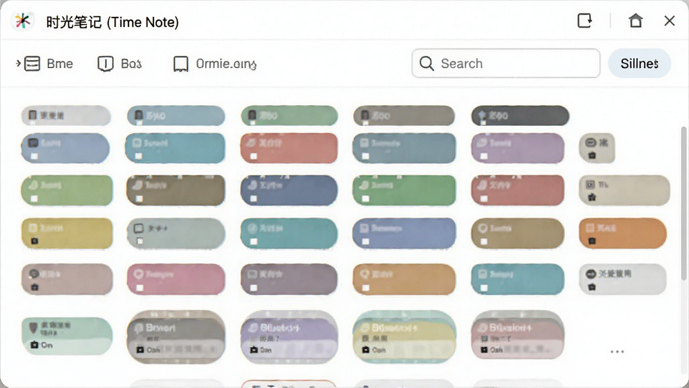Expand the chevron before Bme
Viewport: 689px width, 388px height.
pos(18,63)
